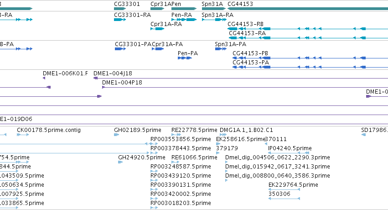Select the EK258616.5prime label
The image size is (388, 210).
240,139
